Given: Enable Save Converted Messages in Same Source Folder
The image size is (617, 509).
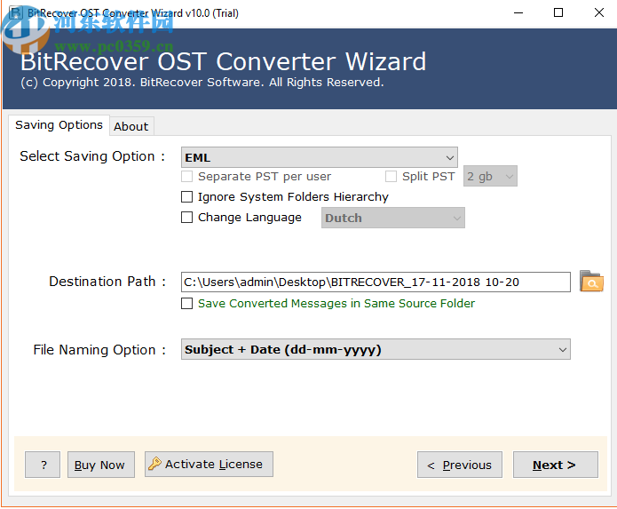Looking at the screenshot, I should [x=187, y=303].
